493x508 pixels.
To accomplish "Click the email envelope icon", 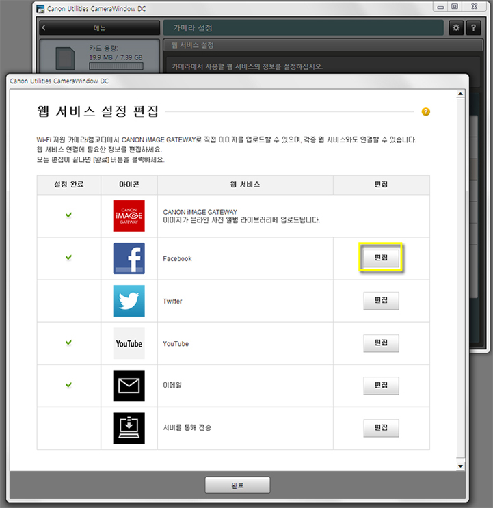I will click(x=129, y=386).
